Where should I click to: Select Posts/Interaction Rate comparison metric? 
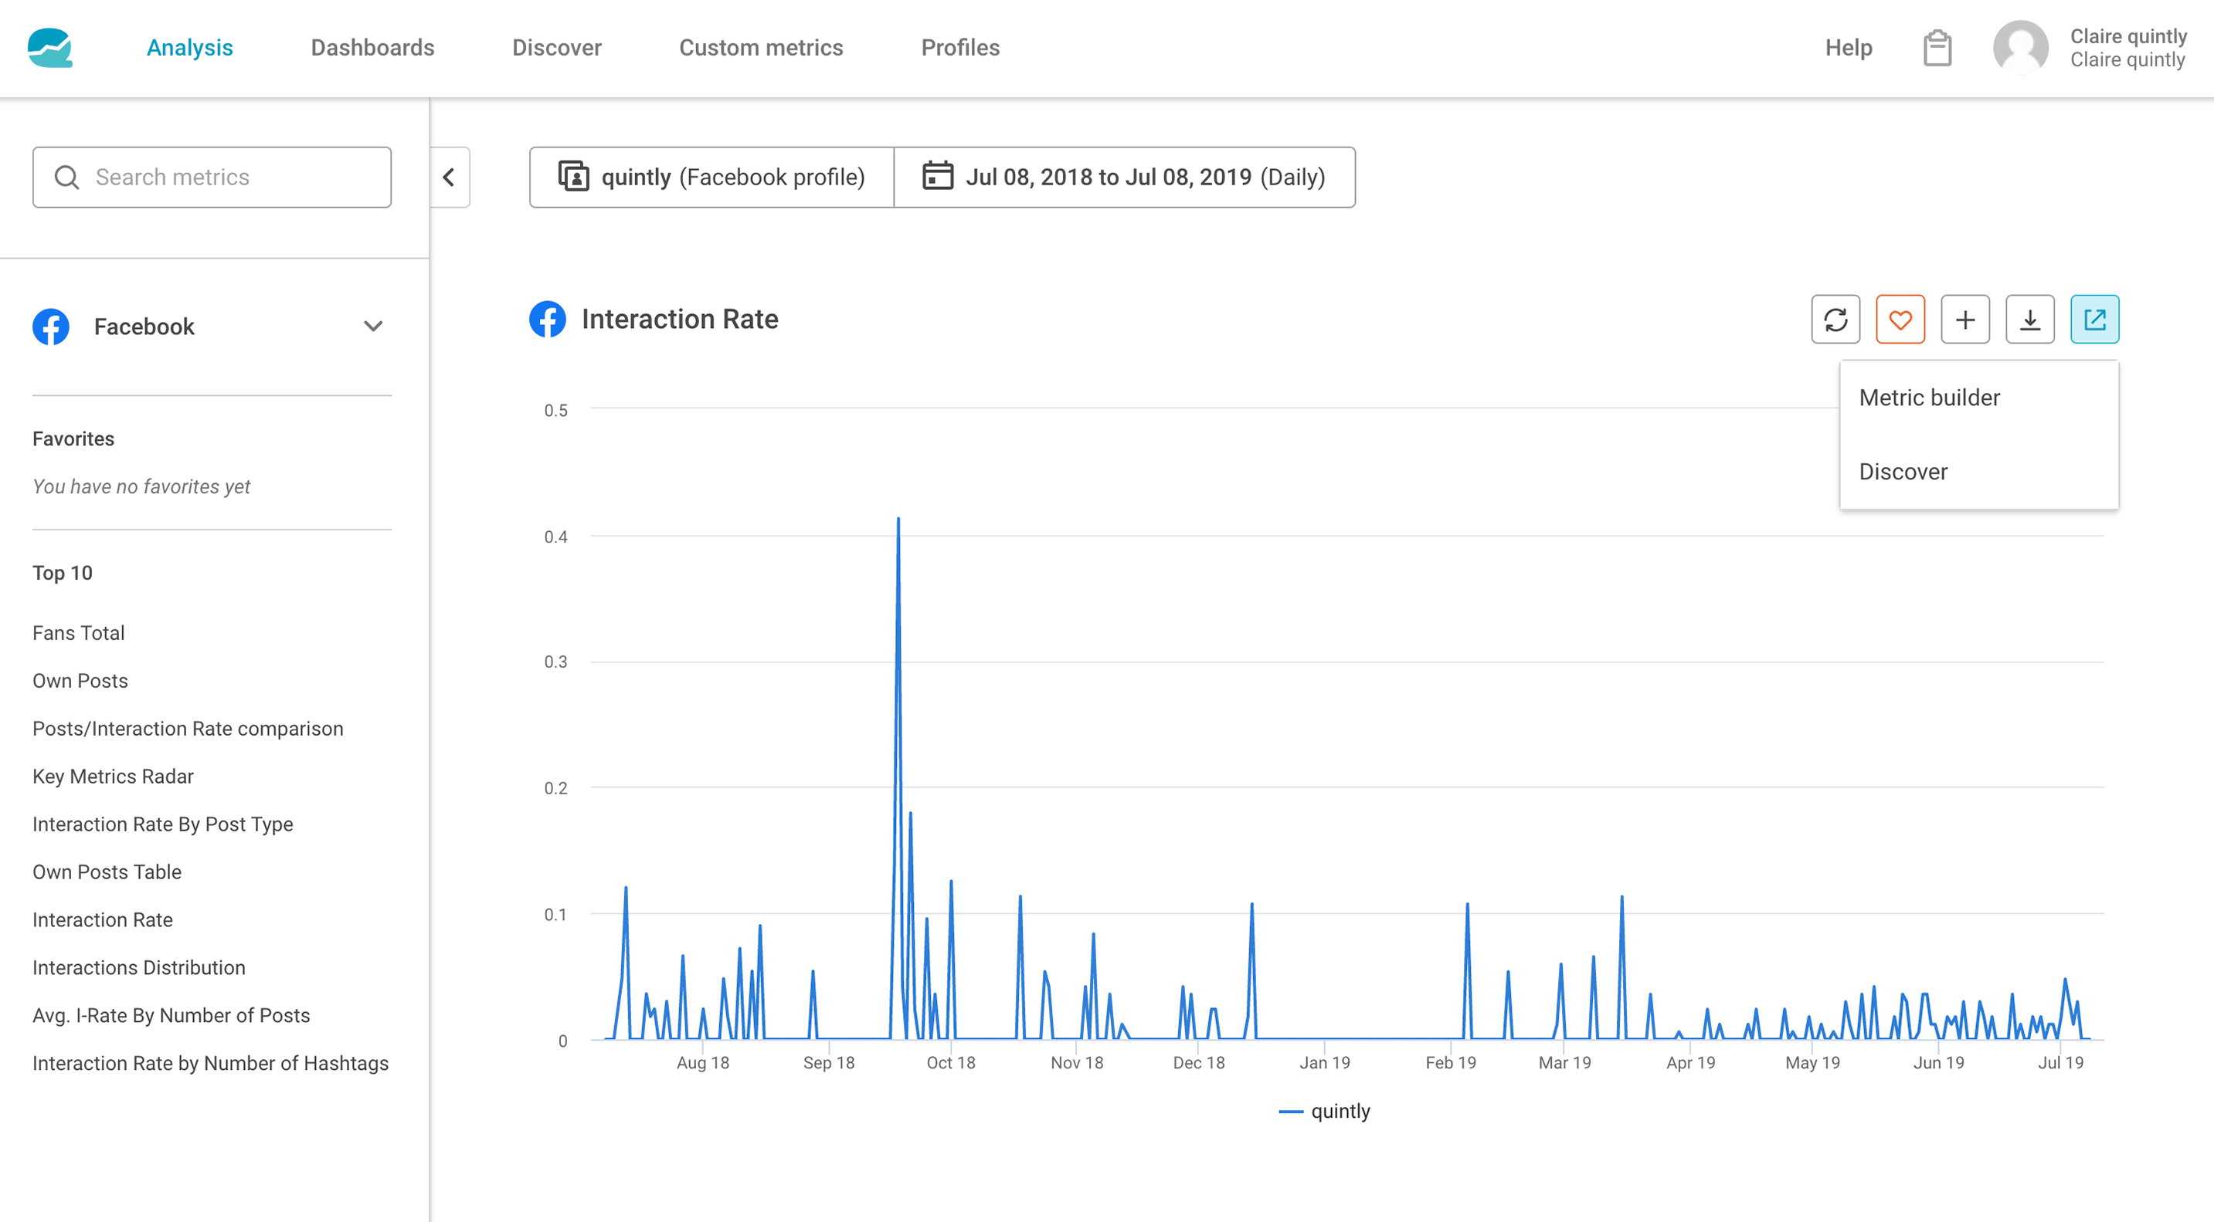[x=188, y=729]
